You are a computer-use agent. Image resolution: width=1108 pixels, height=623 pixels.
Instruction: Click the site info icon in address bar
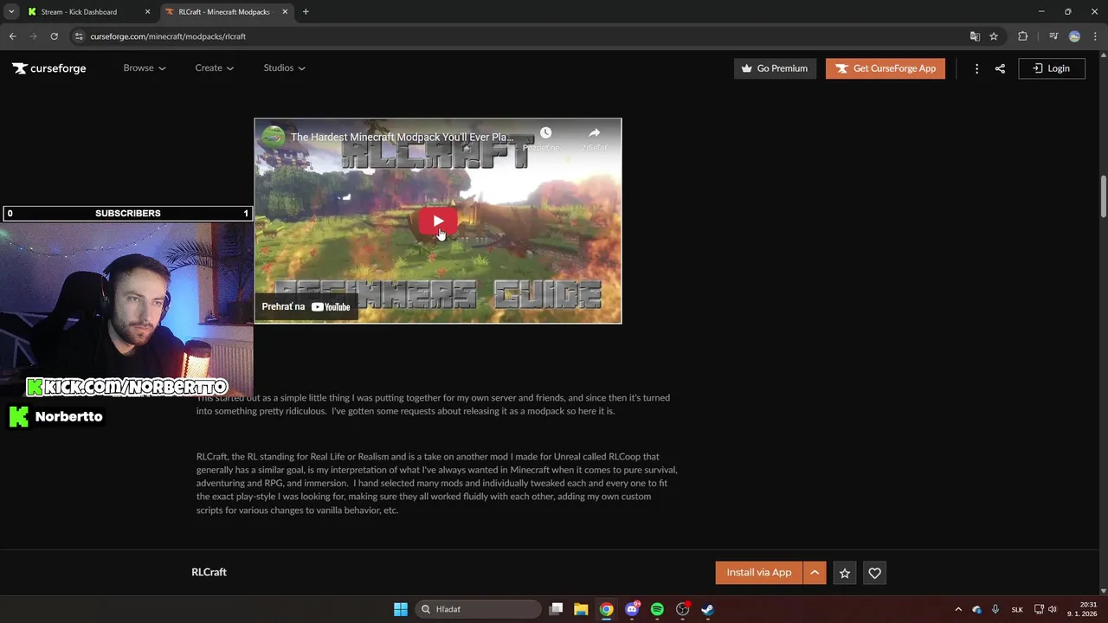click(79, 36)
